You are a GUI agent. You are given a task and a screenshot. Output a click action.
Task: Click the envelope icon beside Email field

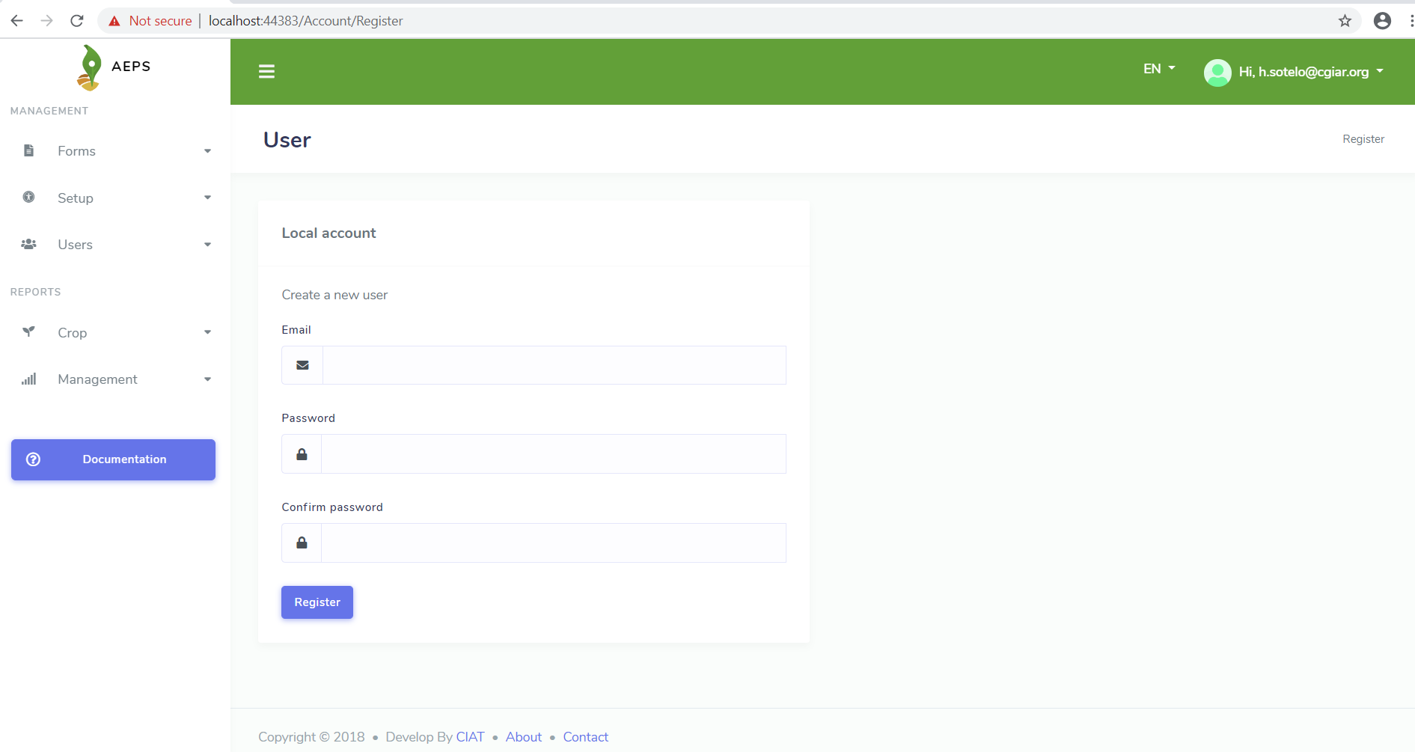[x=302, y=365]
